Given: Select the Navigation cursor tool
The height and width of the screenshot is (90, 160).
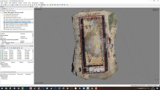Looking at the screenshot, I should 12,5.
